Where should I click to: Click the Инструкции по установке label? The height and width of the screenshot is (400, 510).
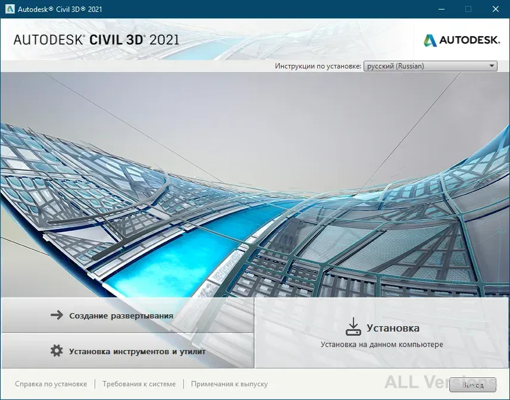click(318, 66)
